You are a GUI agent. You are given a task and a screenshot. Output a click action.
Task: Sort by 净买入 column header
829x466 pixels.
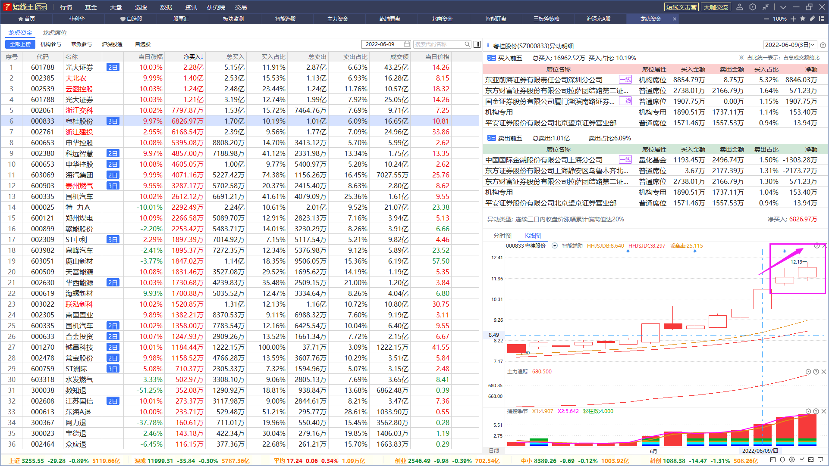pyautogui.click(x=193, y=57)
